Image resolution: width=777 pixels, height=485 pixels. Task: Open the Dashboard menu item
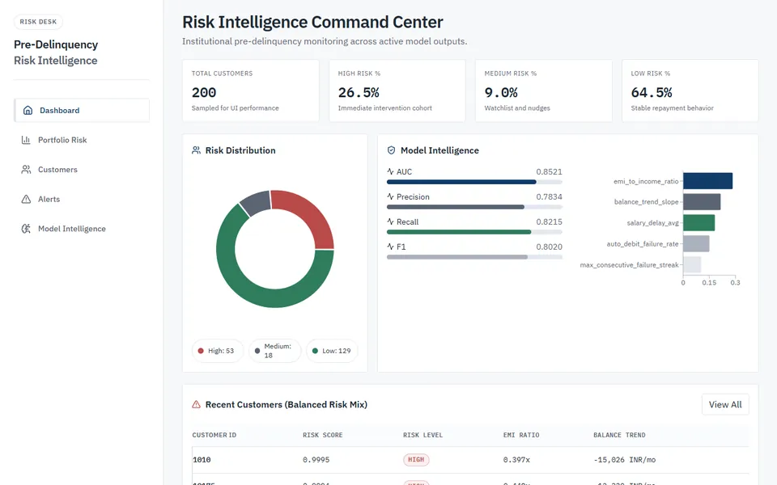click(82, 111)
